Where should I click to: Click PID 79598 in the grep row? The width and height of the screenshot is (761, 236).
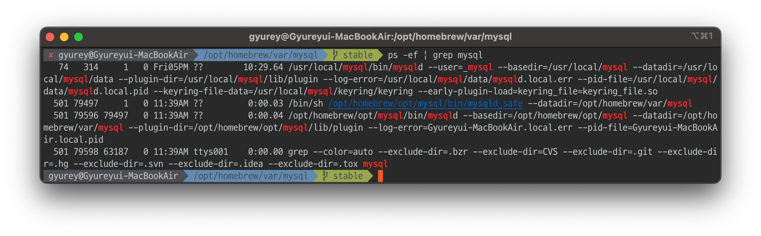(x=86, y=152)
